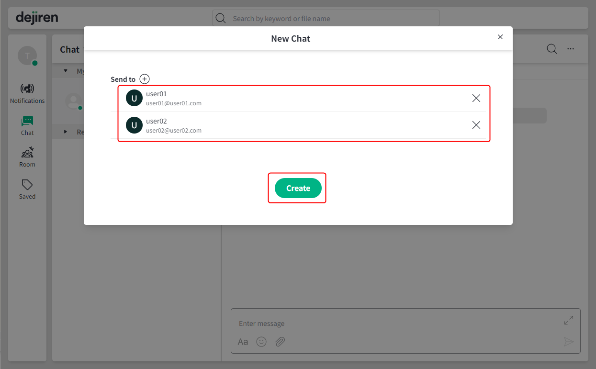Viewport: 596px width, 369px height.
Task: Open the Room section in the sidebar
Action: click(x=27, y=157)
